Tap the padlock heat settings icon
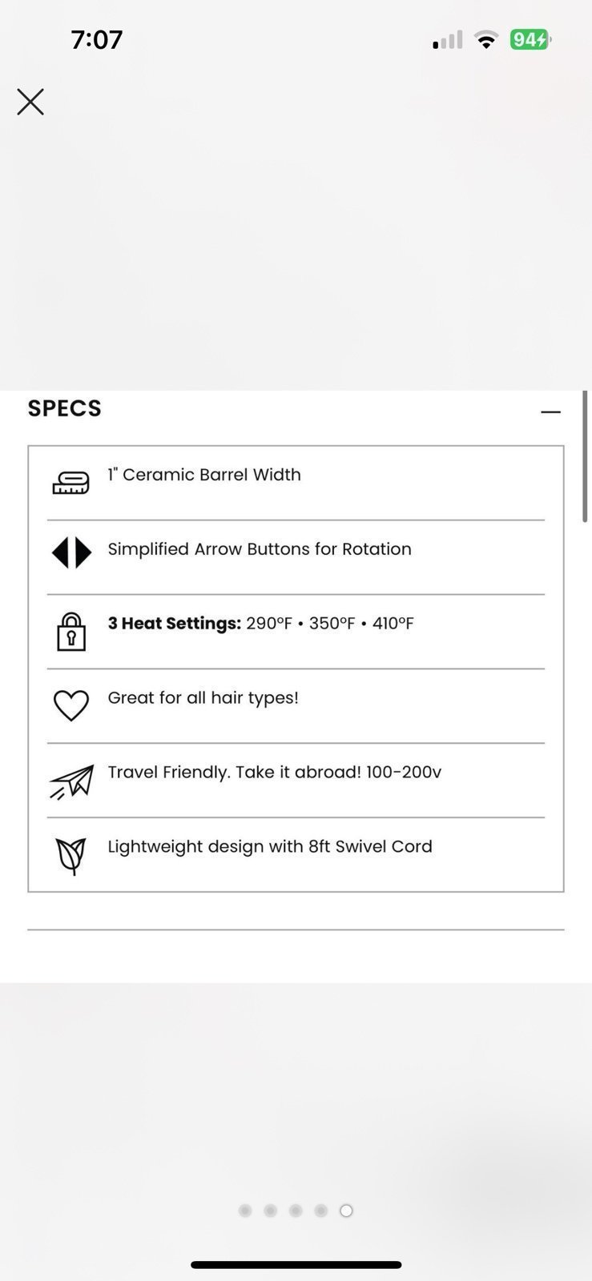The image size is (592, 1281). (x=71, y=632)
